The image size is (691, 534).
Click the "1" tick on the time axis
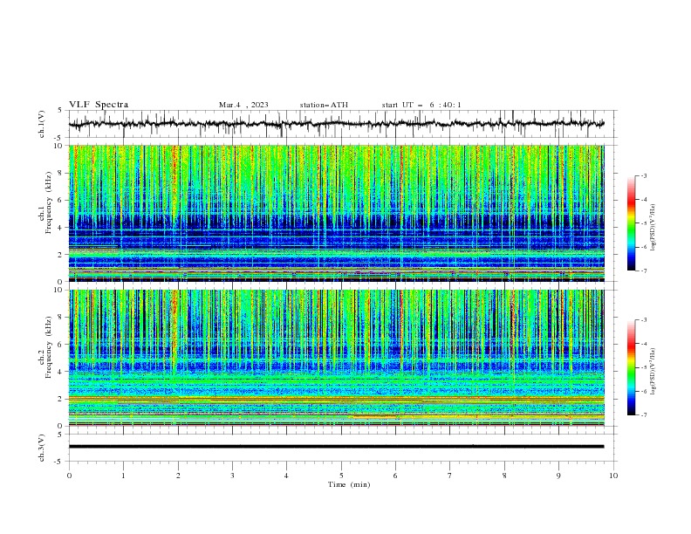click(123, 476)
